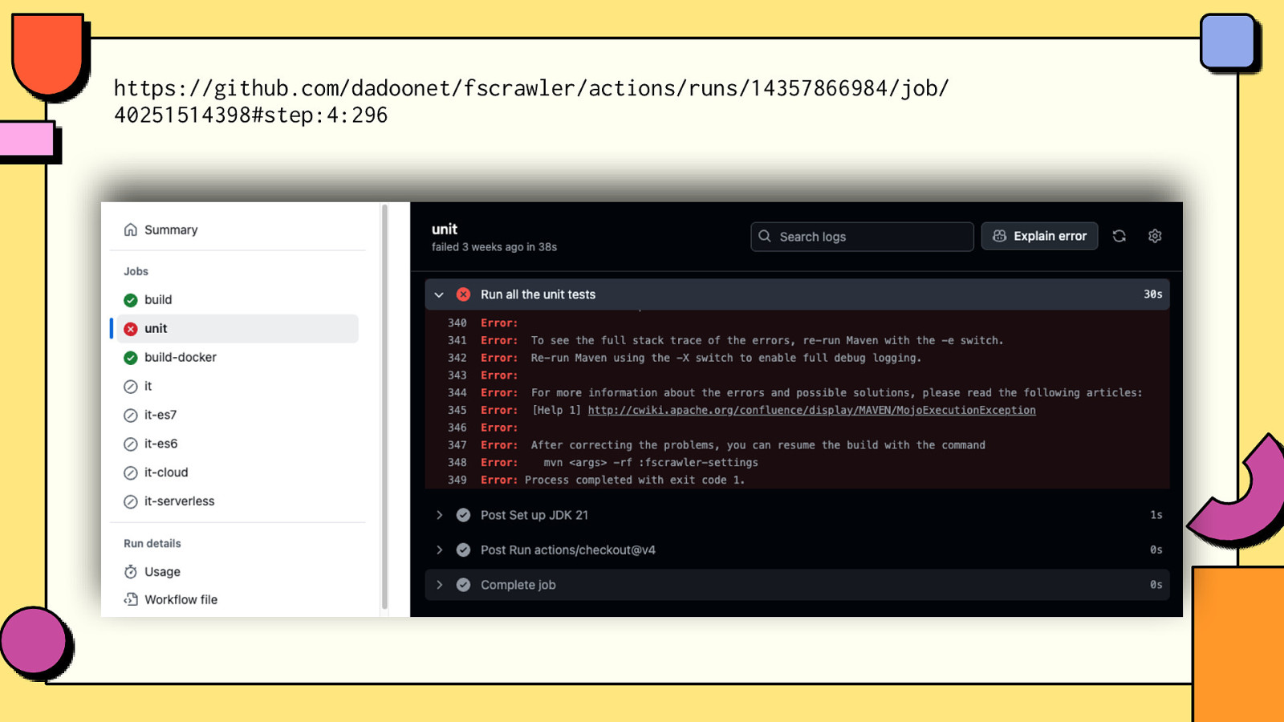
Task: Click the 'Complete job' step title
Action: 518,585
